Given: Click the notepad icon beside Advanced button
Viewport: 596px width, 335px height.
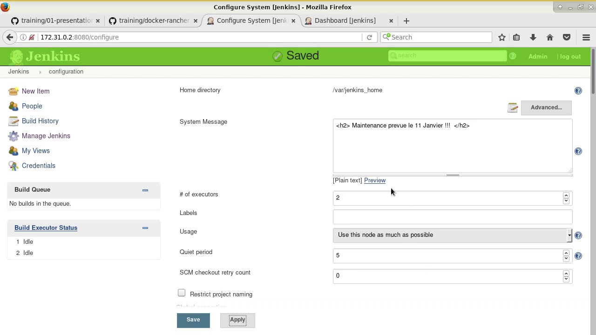Looking at the screenshot, I should click(513, 107).
